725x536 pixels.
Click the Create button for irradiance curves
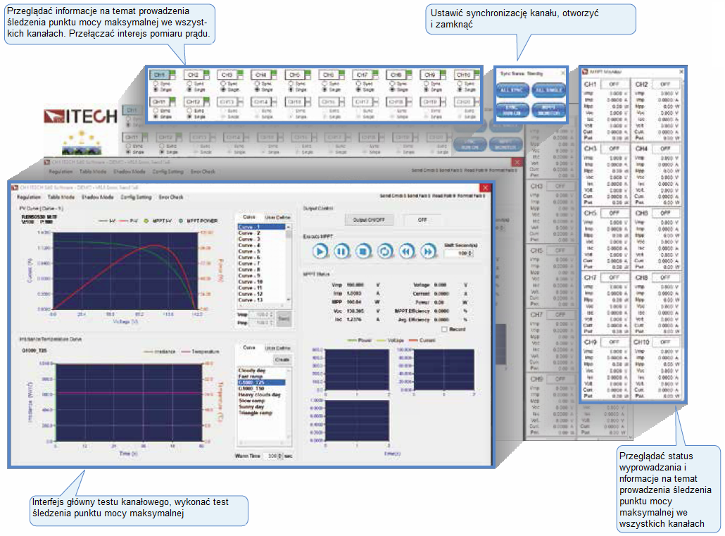coord(282,359)
